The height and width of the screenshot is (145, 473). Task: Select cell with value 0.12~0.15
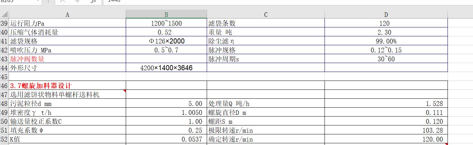pos(386,50)
